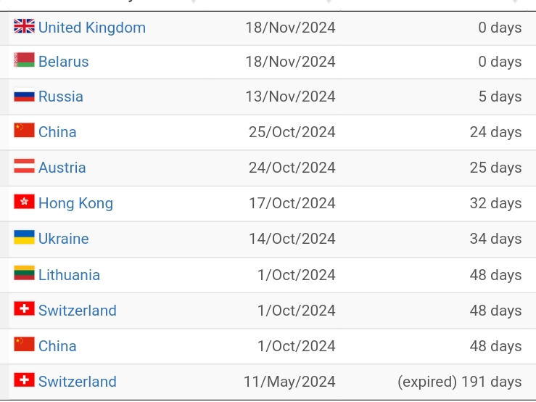Click the Austria flag icon
The height and width of the screenshot is (402, 536).
tap(24, 166)
